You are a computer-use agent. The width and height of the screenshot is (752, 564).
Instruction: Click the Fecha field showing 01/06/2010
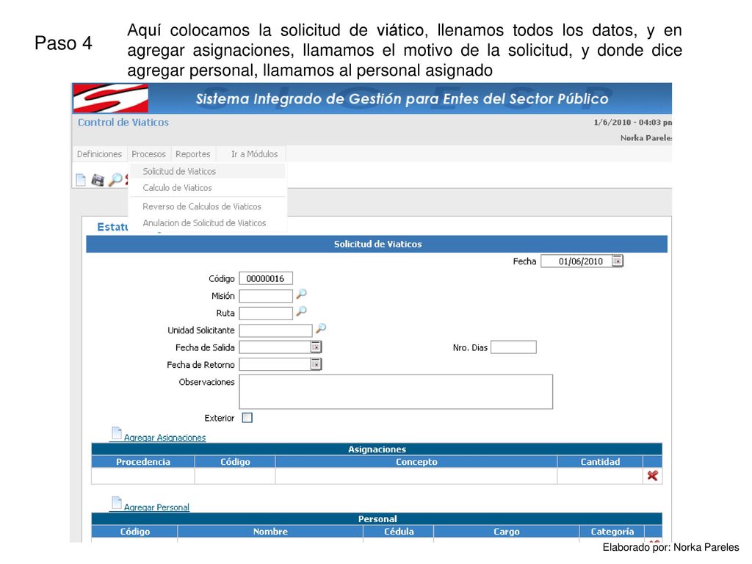[x=576, y=261]
